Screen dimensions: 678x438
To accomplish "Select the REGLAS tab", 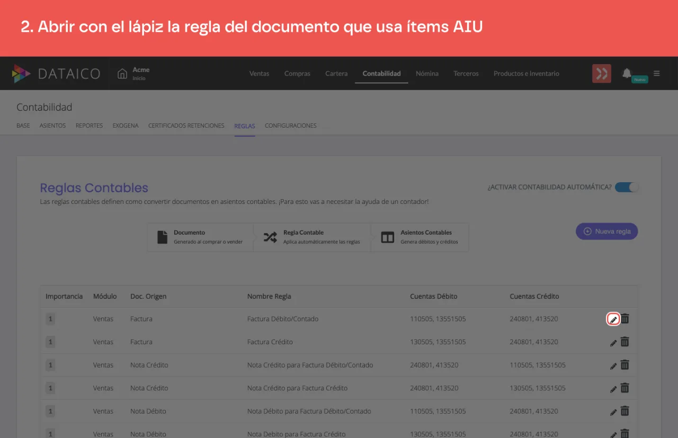I will [x=245, y=126].
